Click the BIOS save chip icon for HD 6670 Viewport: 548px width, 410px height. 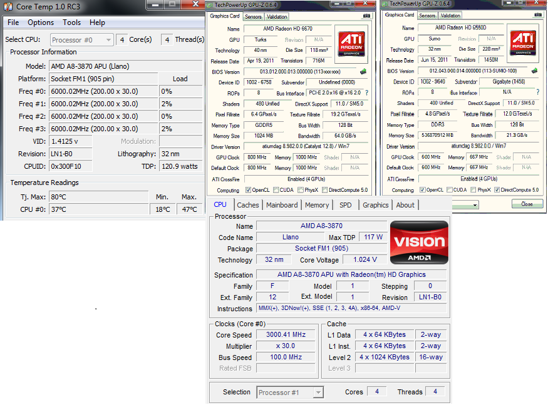(362, 72)
